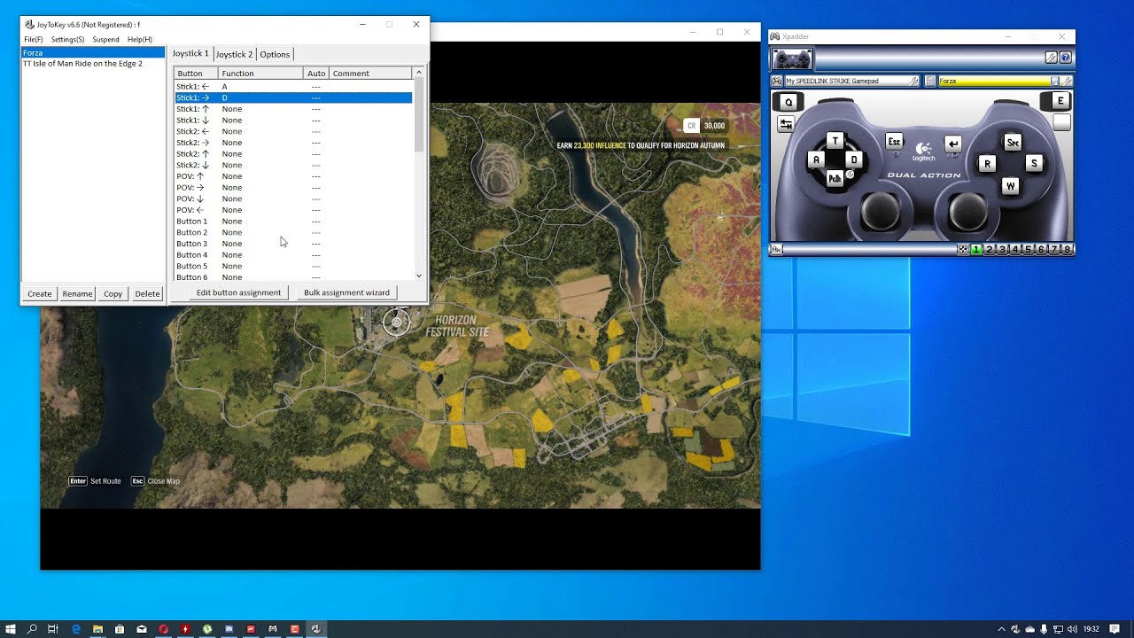The image size is (1134, 638).
Task: Show hidden system tray icons
Action: tap(1002, 629)
